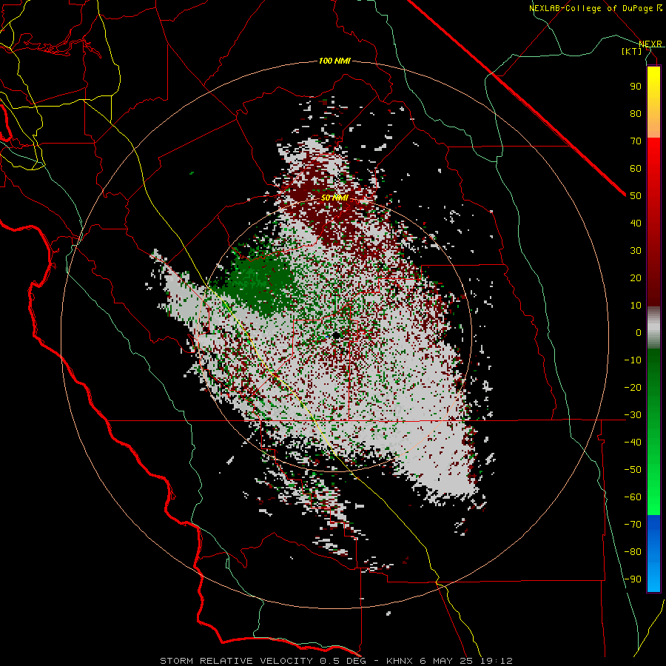
Task: Click the -90 value on velocity scale
Action: [633, 579]
